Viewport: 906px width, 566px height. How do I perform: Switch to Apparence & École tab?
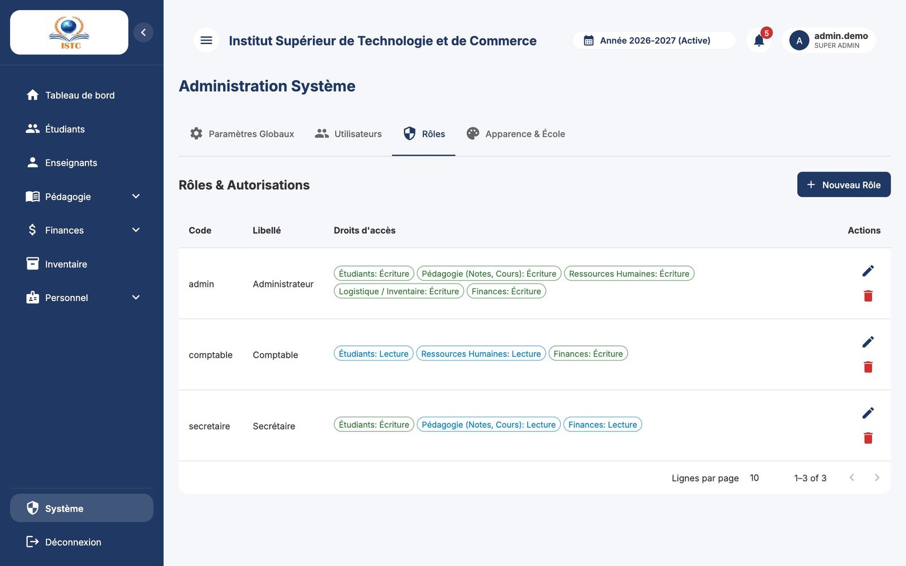[515, 134]
